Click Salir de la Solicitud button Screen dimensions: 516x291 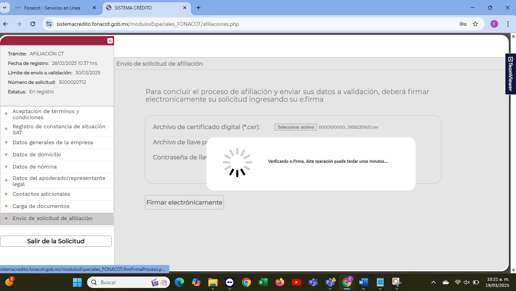(56, 241)
